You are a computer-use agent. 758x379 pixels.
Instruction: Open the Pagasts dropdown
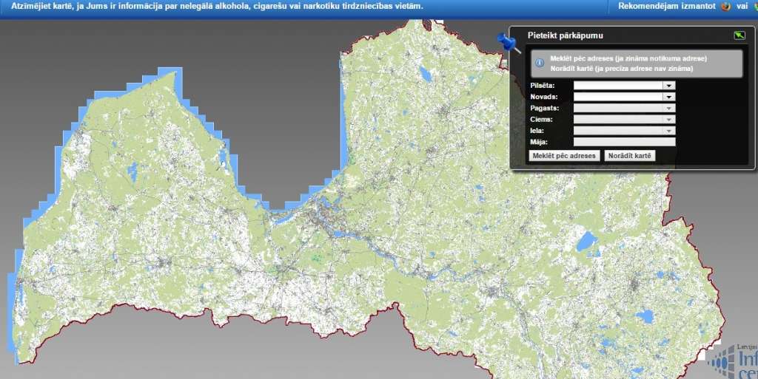point(669,108)
